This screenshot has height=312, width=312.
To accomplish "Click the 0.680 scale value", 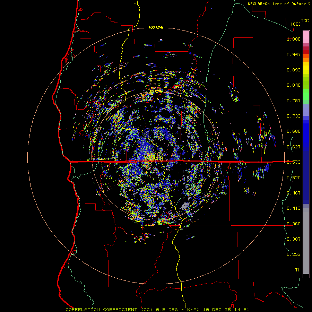I will [x=294, y=131].
